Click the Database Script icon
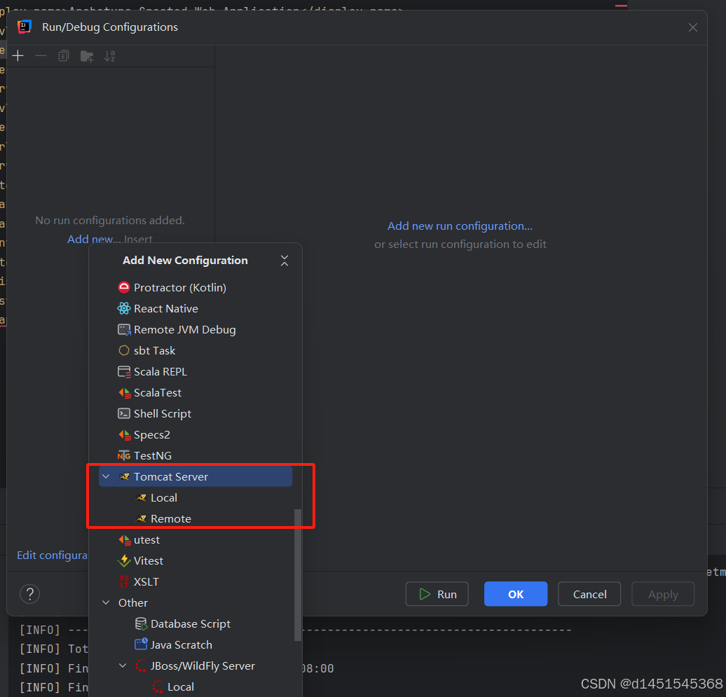Image resolution: width=726 pixels, height=697 pixels. [x=141, y=624]
